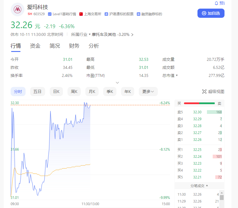Screen dimensions: 238x208
Task: Select the 五日 chart view
Action: 37,92
